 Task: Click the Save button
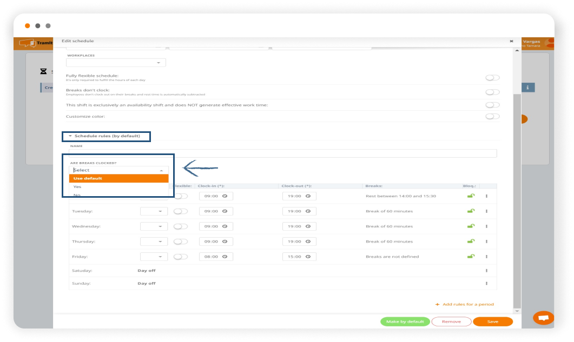[x=492, y=321]
